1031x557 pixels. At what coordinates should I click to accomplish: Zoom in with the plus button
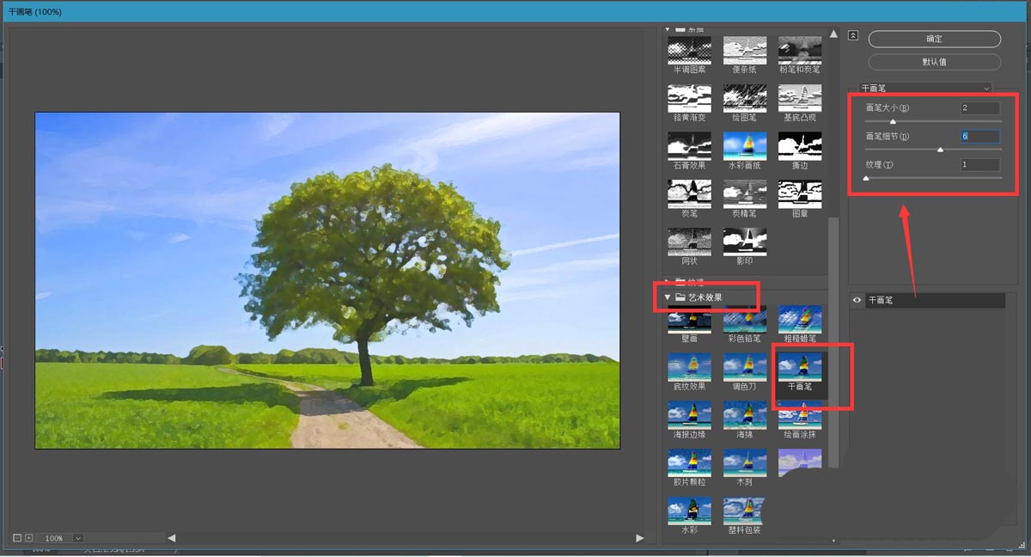point(28,538)
